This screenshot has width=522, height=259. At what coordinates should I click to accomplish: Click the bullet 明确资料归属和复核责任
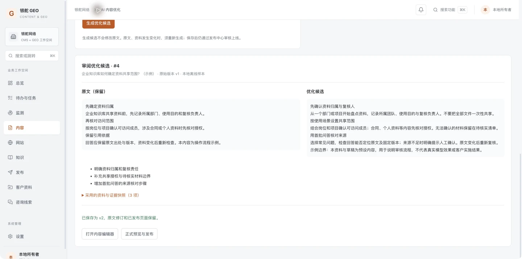click(116, 169)
